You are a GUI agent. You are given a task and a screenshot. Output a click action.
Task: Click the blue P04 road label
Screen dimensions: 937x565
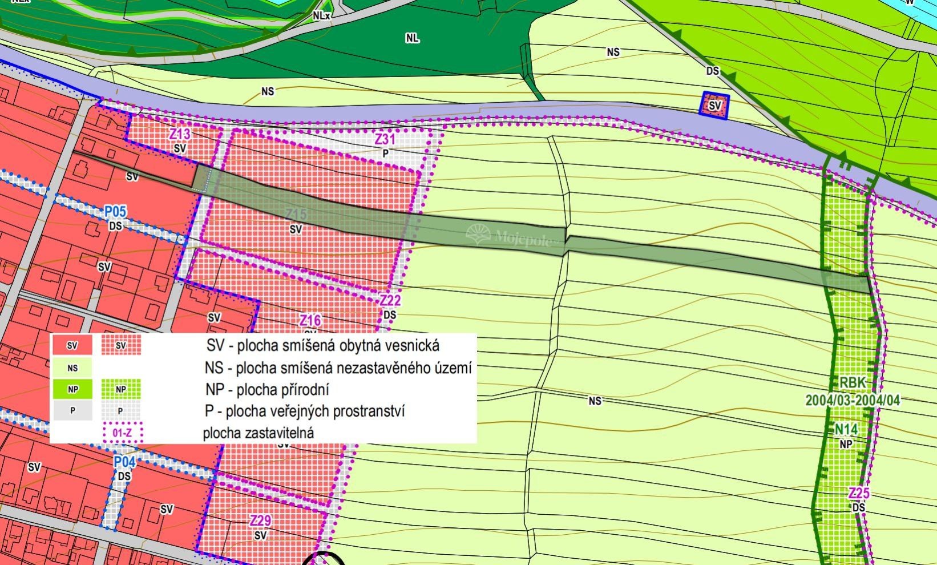click(x=124, y=462)
